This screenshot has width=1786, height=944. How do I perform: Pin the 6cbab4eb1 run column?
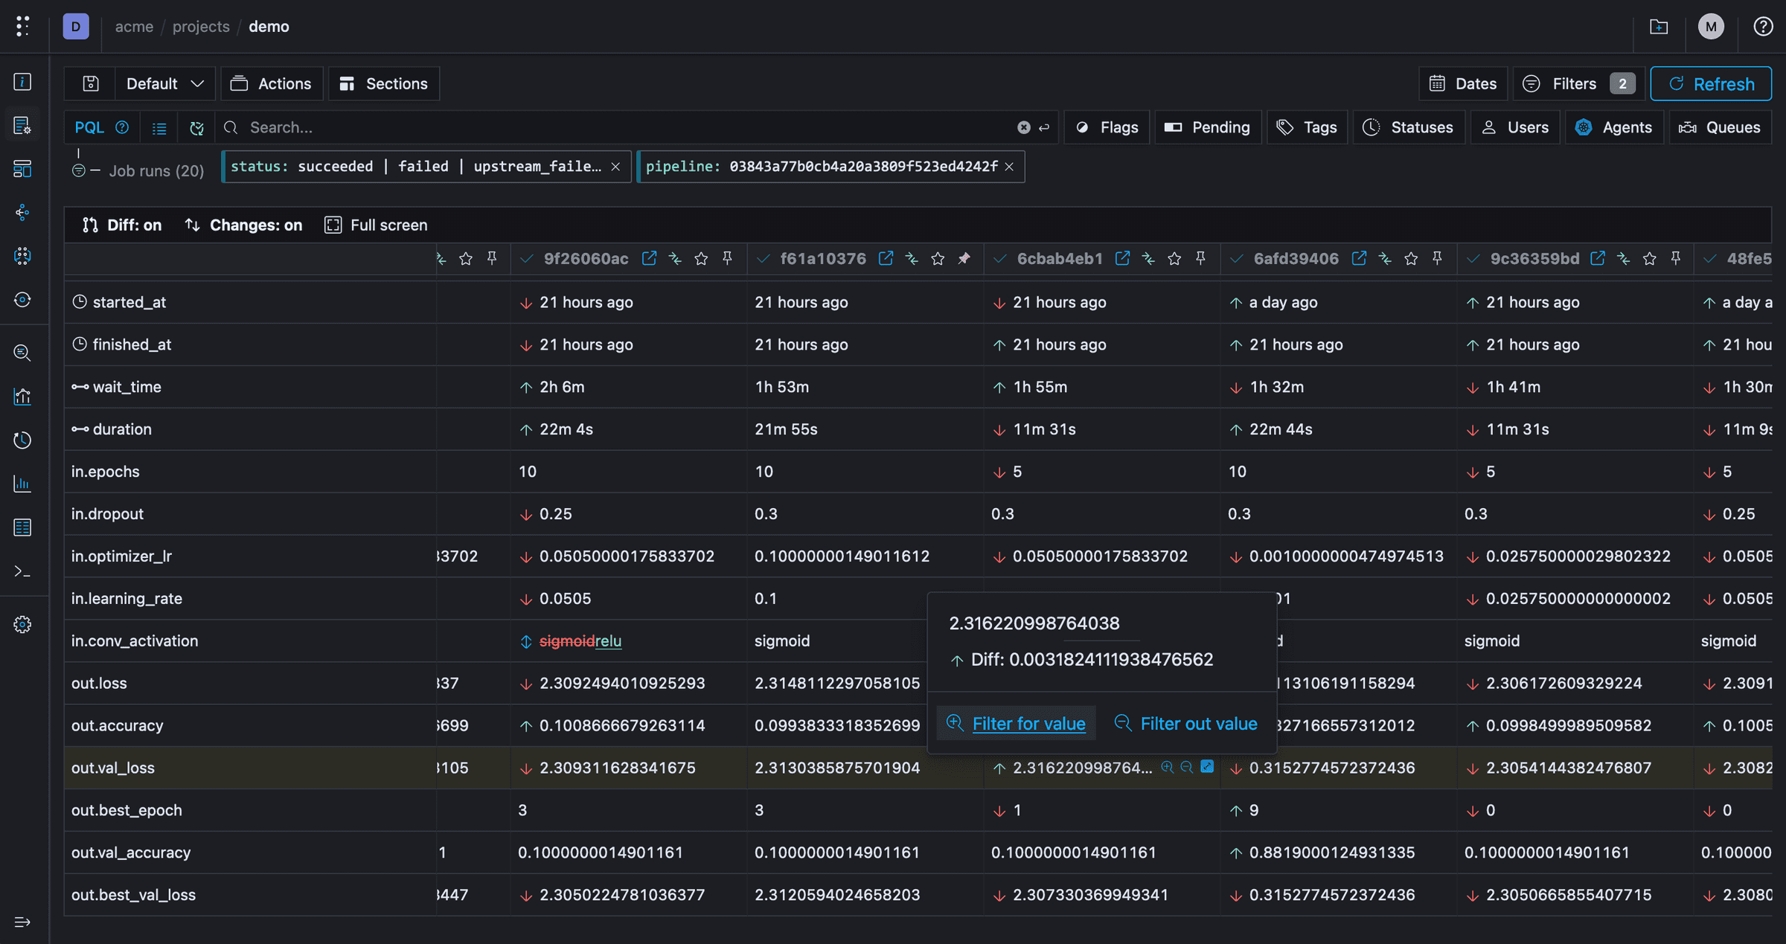tap(1200, 258)
